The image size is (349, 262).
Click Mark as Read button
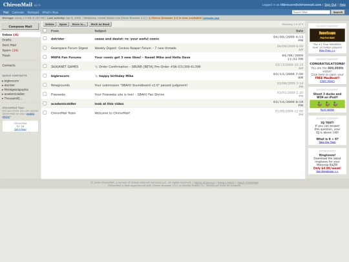[x=100, y=24]
